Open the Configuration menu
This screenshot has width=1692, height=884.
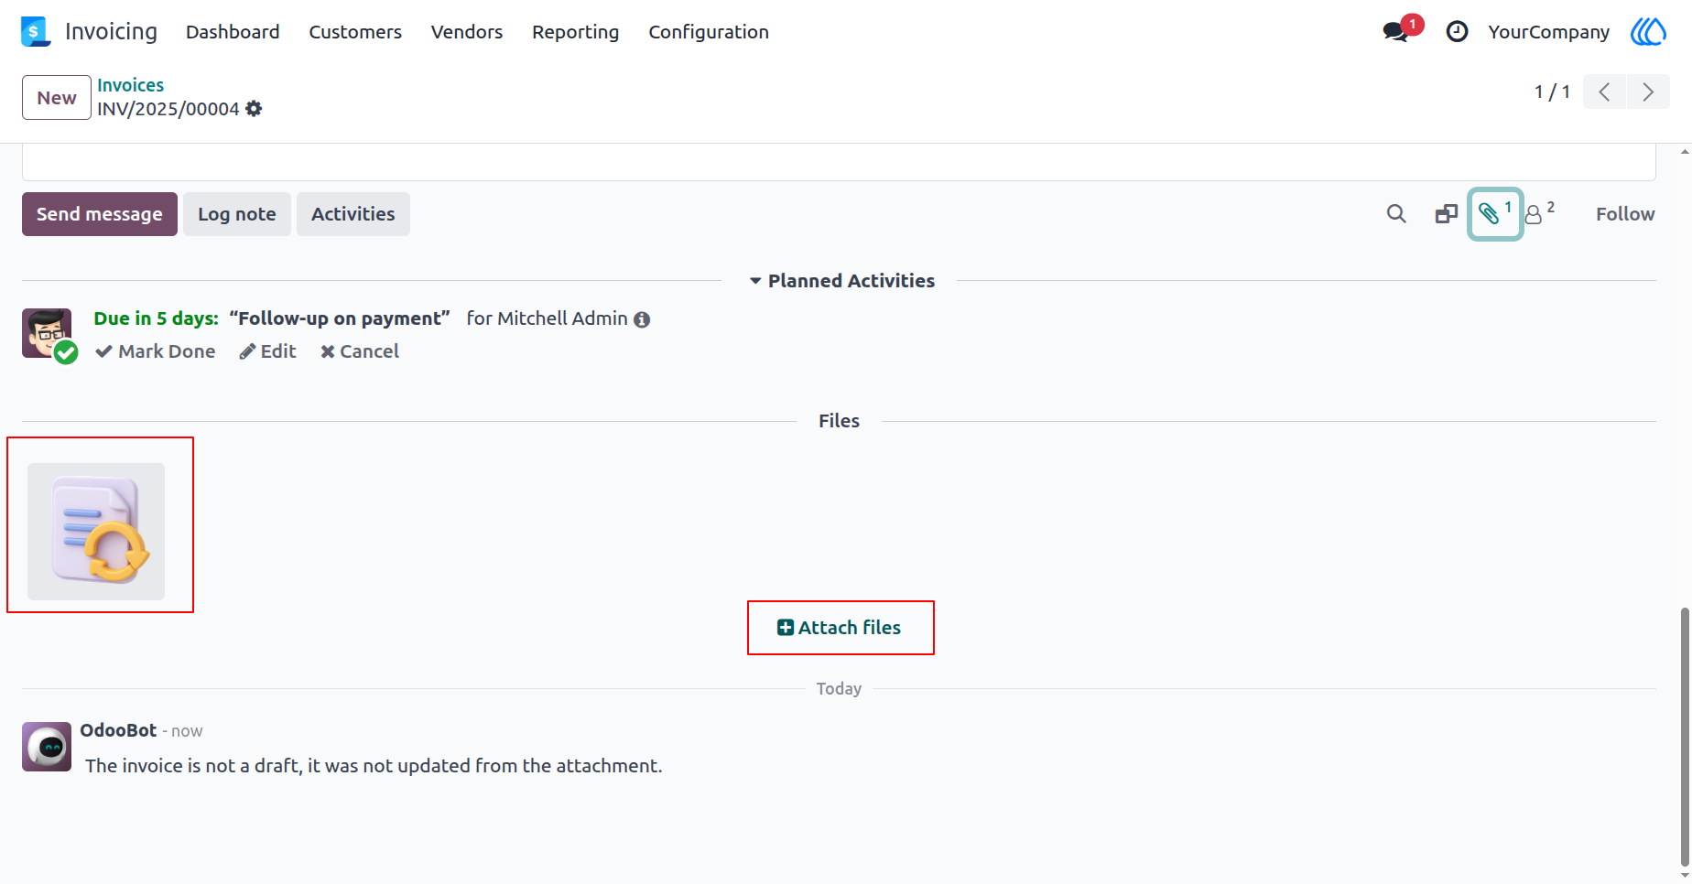pyautogui.click(x=709, y=32)
